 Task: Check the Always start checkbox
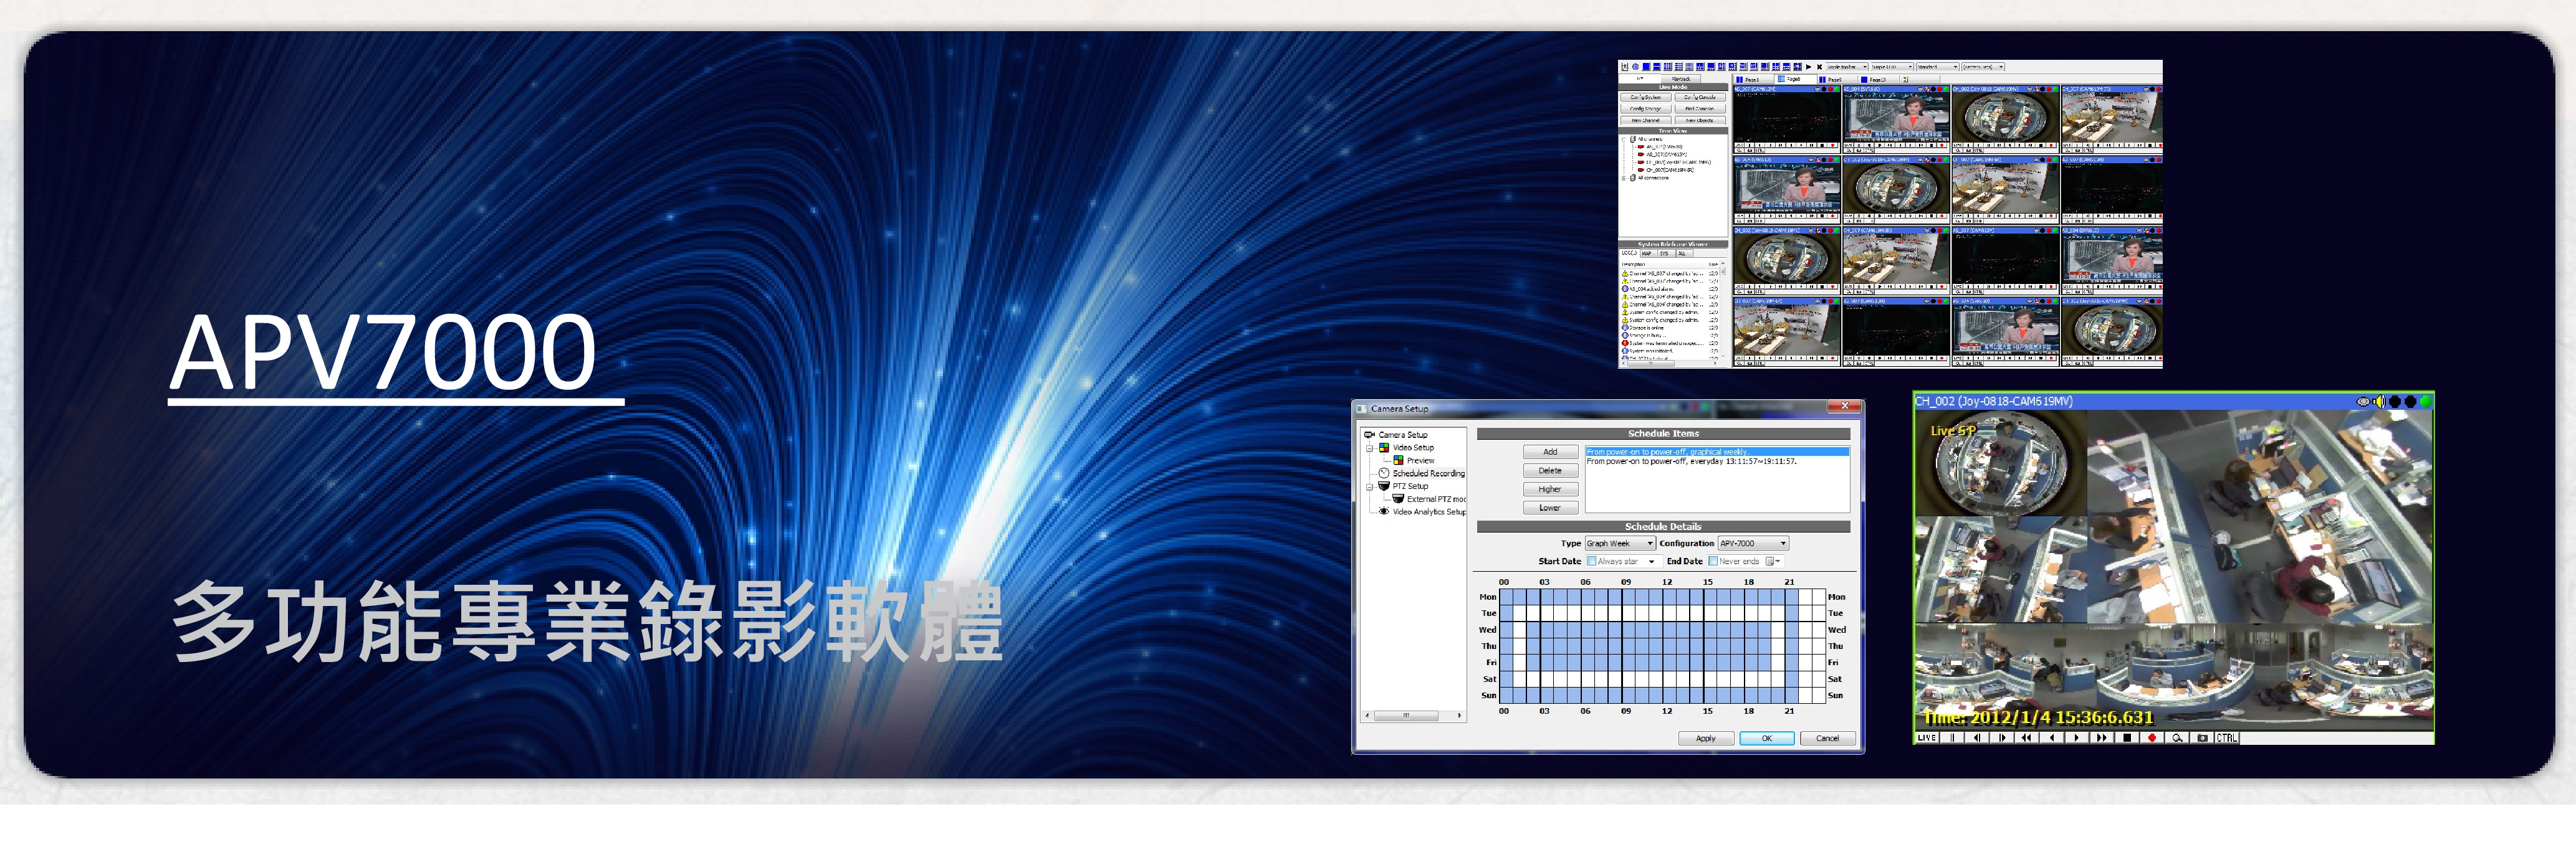point(1592,561)
